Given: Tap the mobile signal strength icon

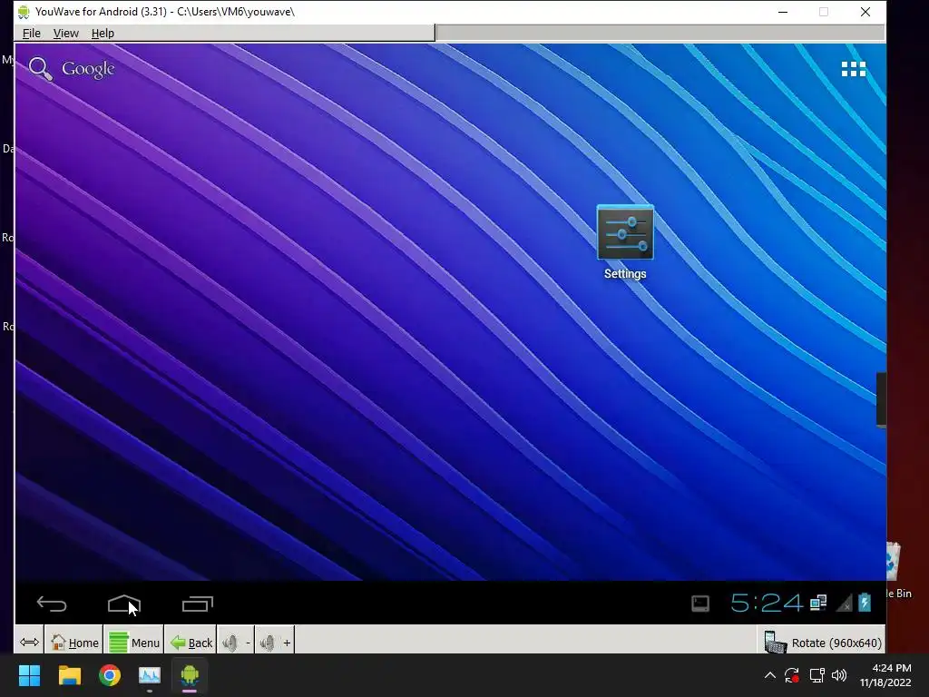Looking at the screenshot, I should 844,604.
